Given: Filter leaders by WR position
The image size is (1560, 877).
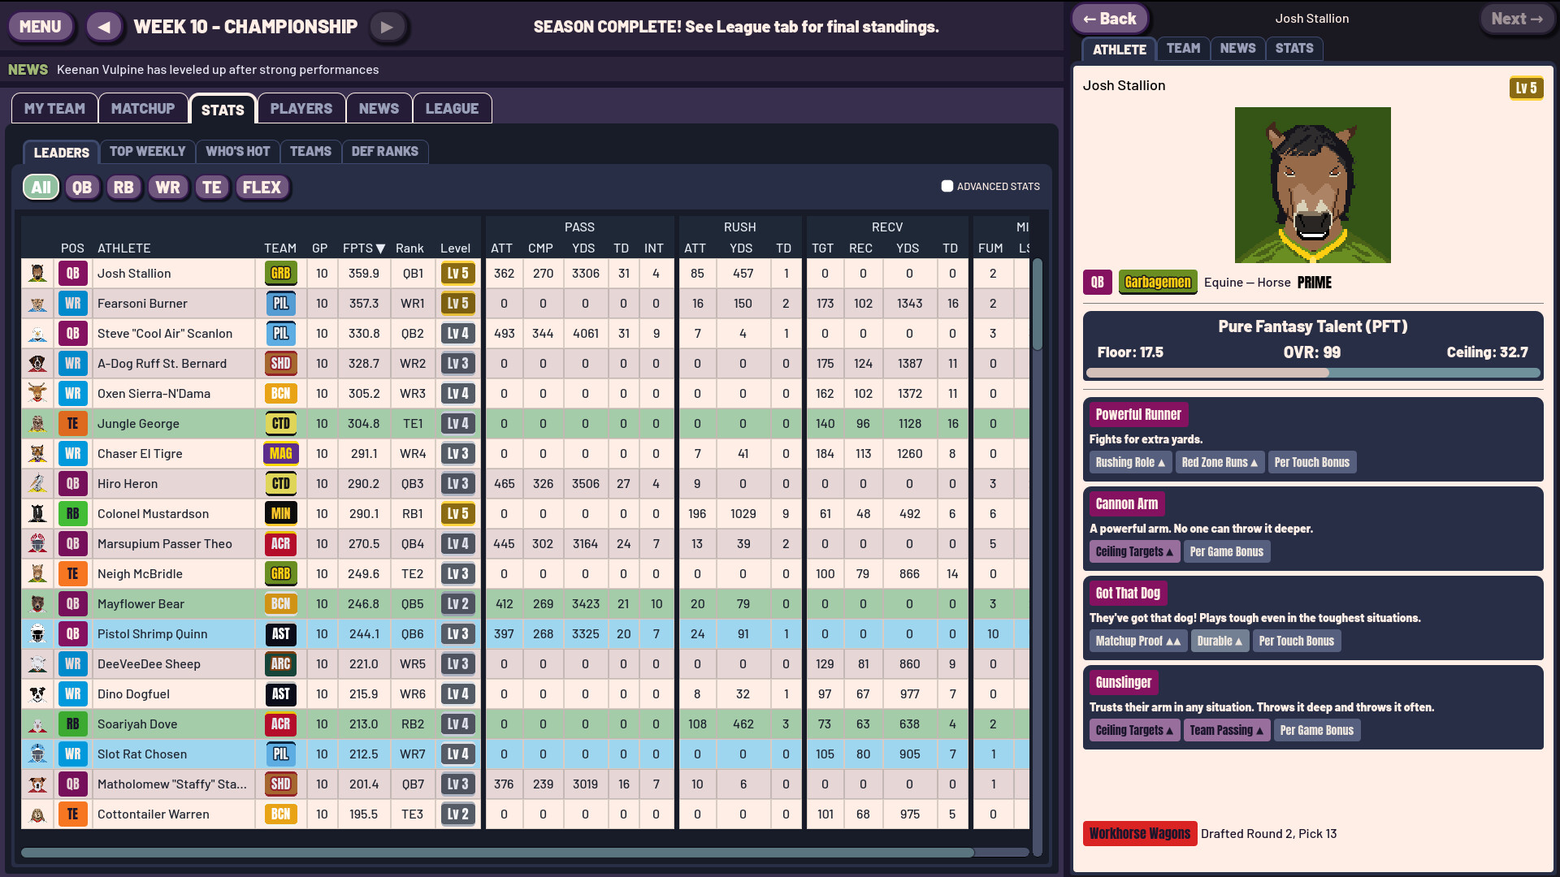Looking at the screenshot, I should click(167, 188).
